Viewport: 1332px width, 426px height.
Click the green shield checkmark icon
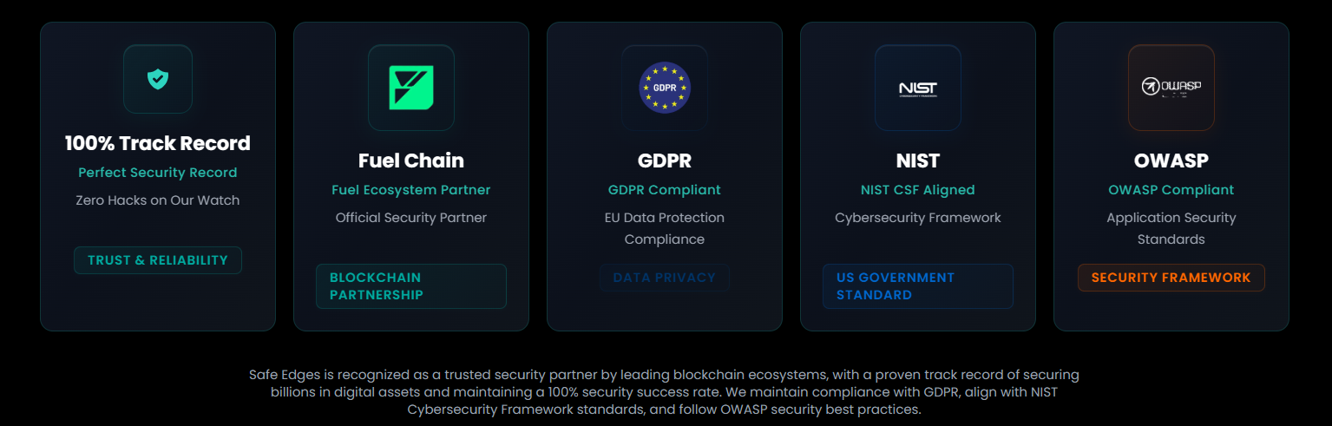pos(157,79)
